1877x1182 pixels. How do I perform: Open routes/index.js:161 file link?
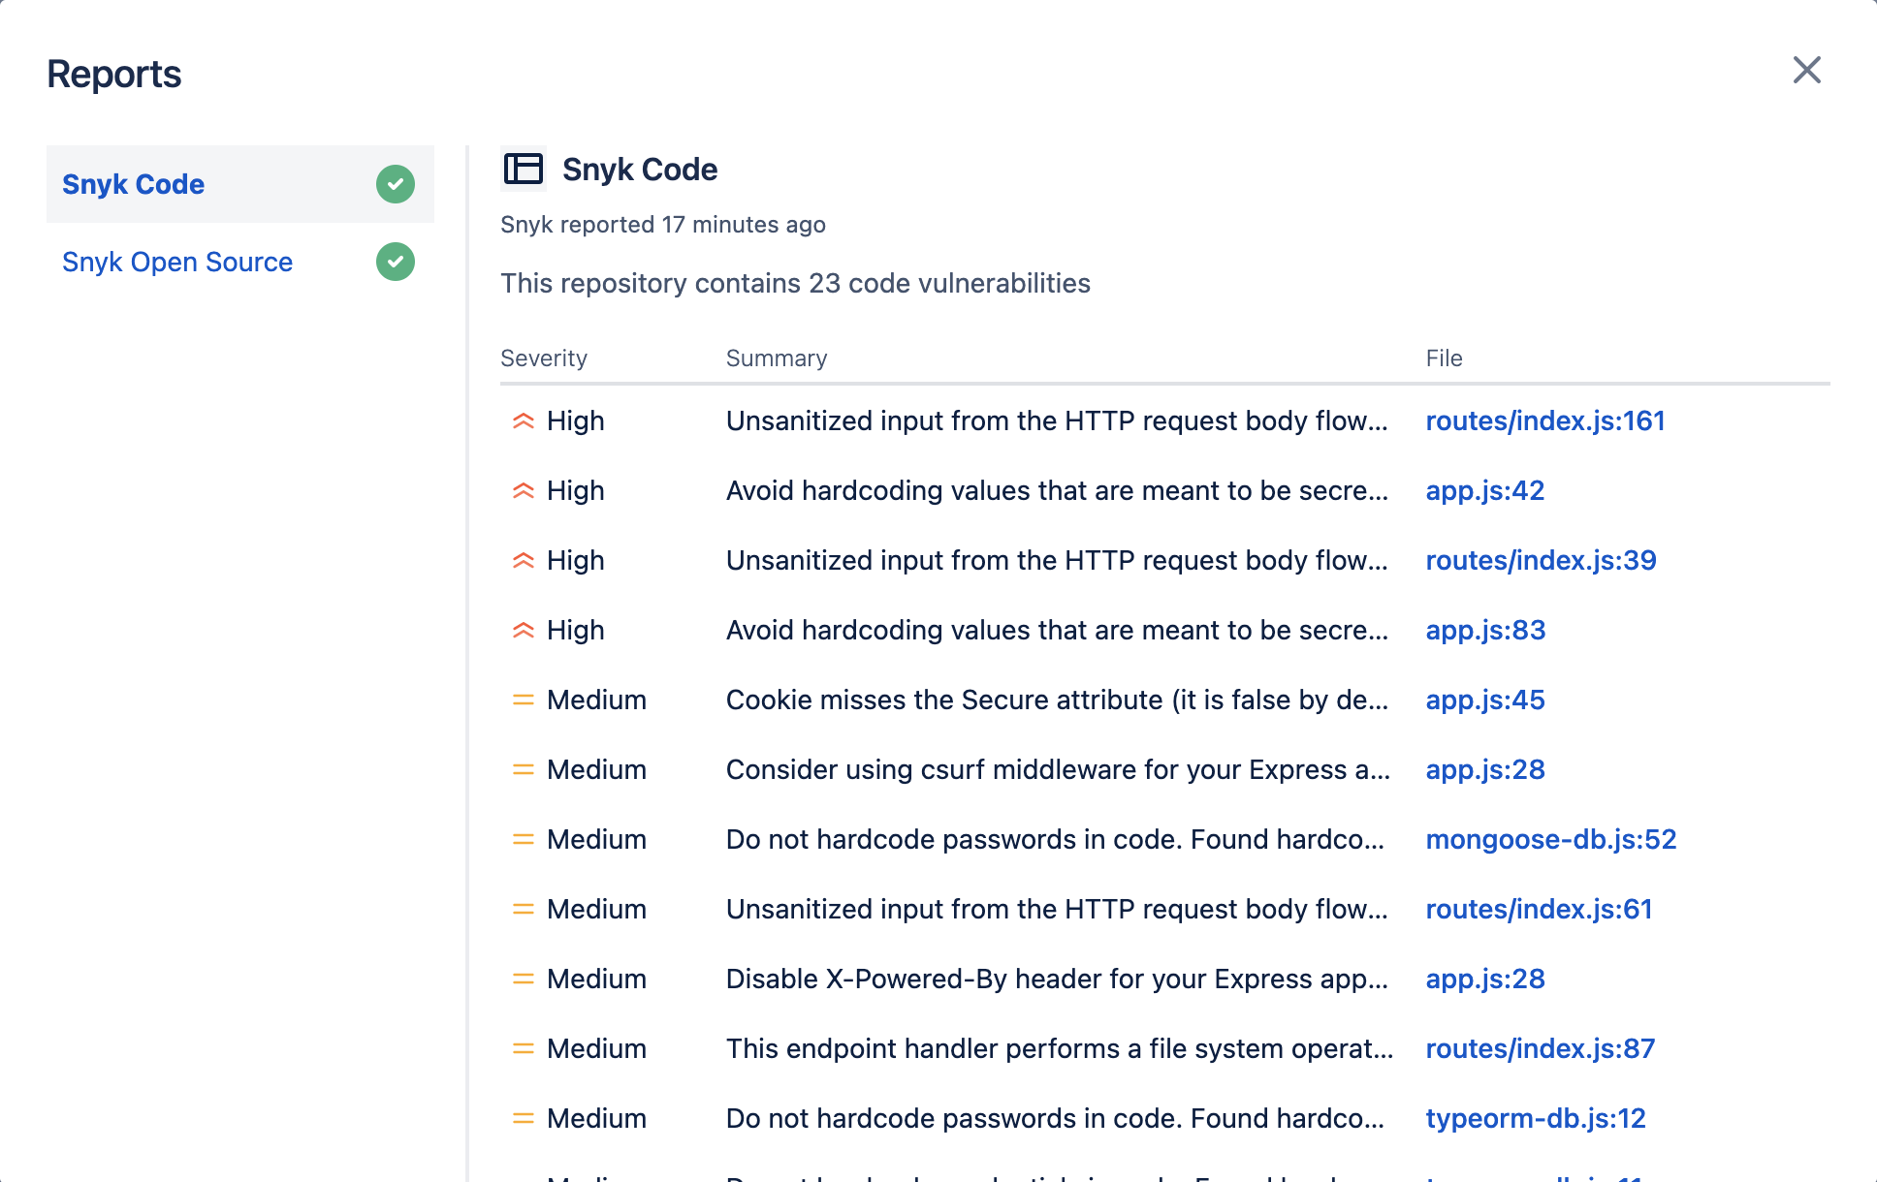[1544, 420]
